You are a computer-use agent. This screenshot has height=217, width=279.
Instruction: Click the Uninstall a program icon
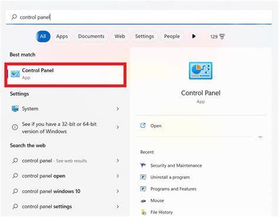coord(143,177)
